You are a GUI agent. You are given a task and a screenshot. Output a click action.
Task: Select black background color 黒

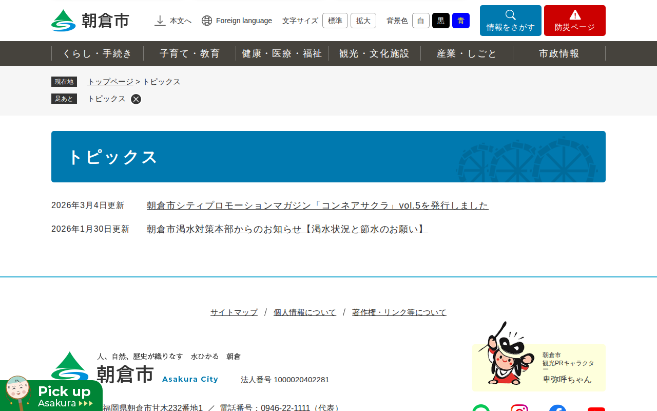[441, 21]
